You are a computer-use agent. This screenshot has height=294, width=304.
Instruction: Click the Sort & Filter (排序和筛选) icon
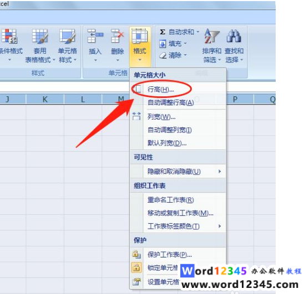tap(211, 36)
